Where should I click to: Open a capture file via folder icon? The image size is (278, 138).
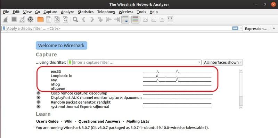point(40,19)
